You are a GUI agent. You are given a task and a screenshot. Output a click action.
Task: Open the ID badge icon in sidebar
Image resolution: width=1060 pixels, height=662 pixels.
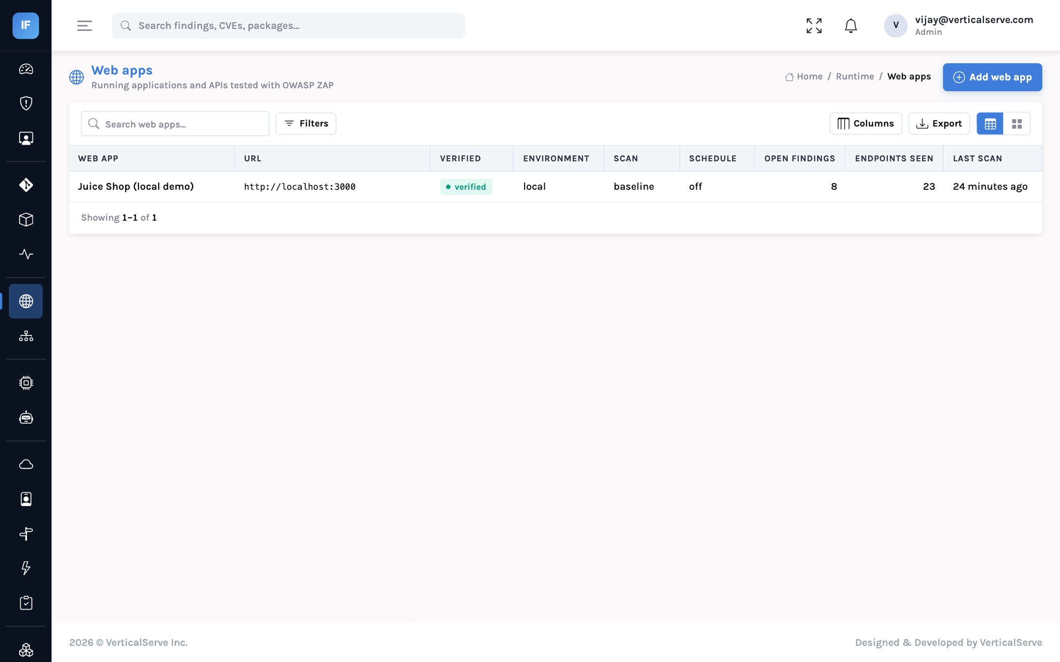click(x=26, y=499)
